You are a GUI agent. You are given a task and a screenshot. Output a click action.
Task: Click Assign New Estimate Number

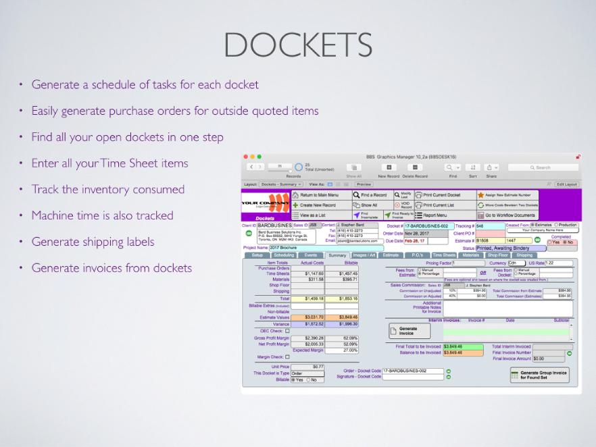pos(507,195)
